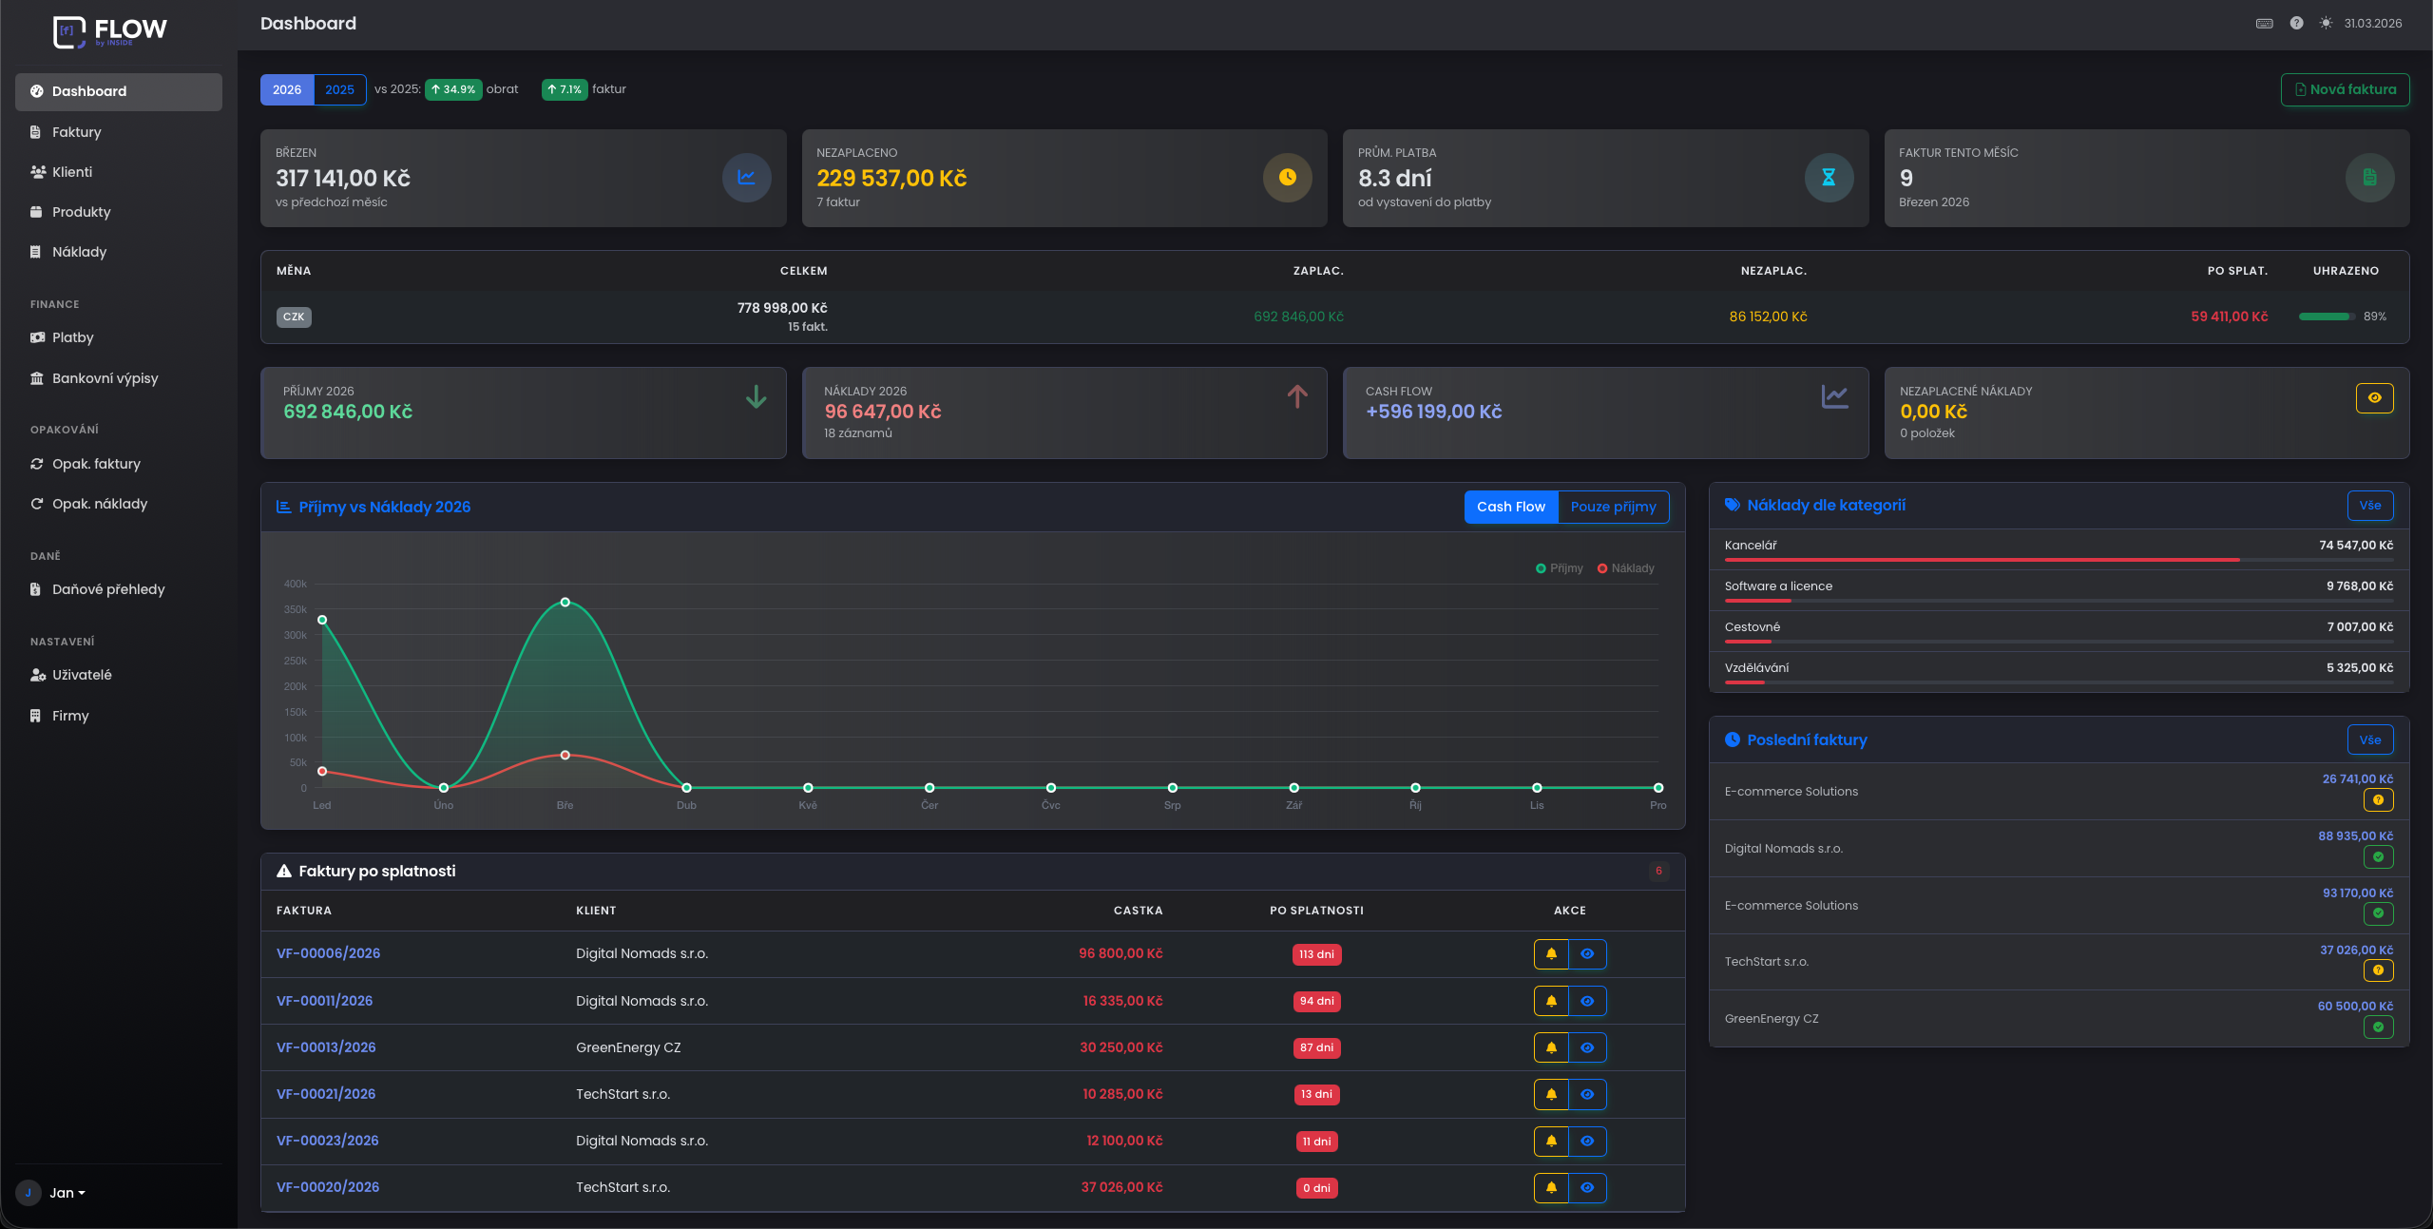Toggle light theme with the sun icon

[2326, 24]
